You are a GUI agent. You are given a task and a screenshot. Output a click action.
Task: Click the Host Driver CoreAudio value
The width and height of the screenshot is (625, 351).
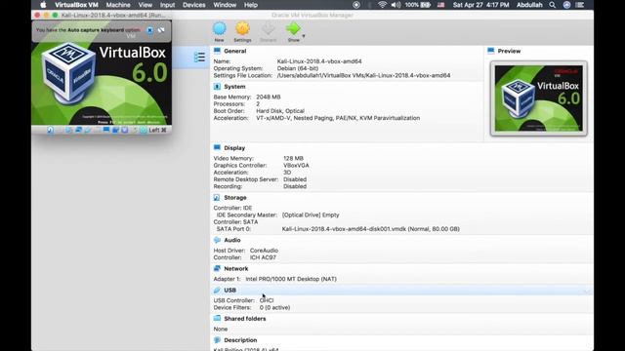click(x=264, y=251)
